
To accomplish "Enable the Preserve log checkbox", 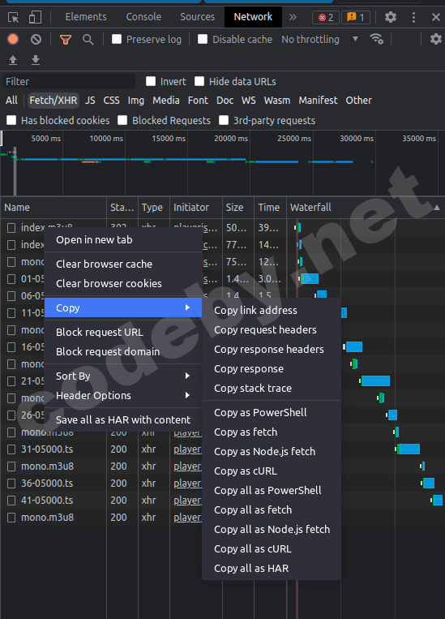I will point(117,39).
